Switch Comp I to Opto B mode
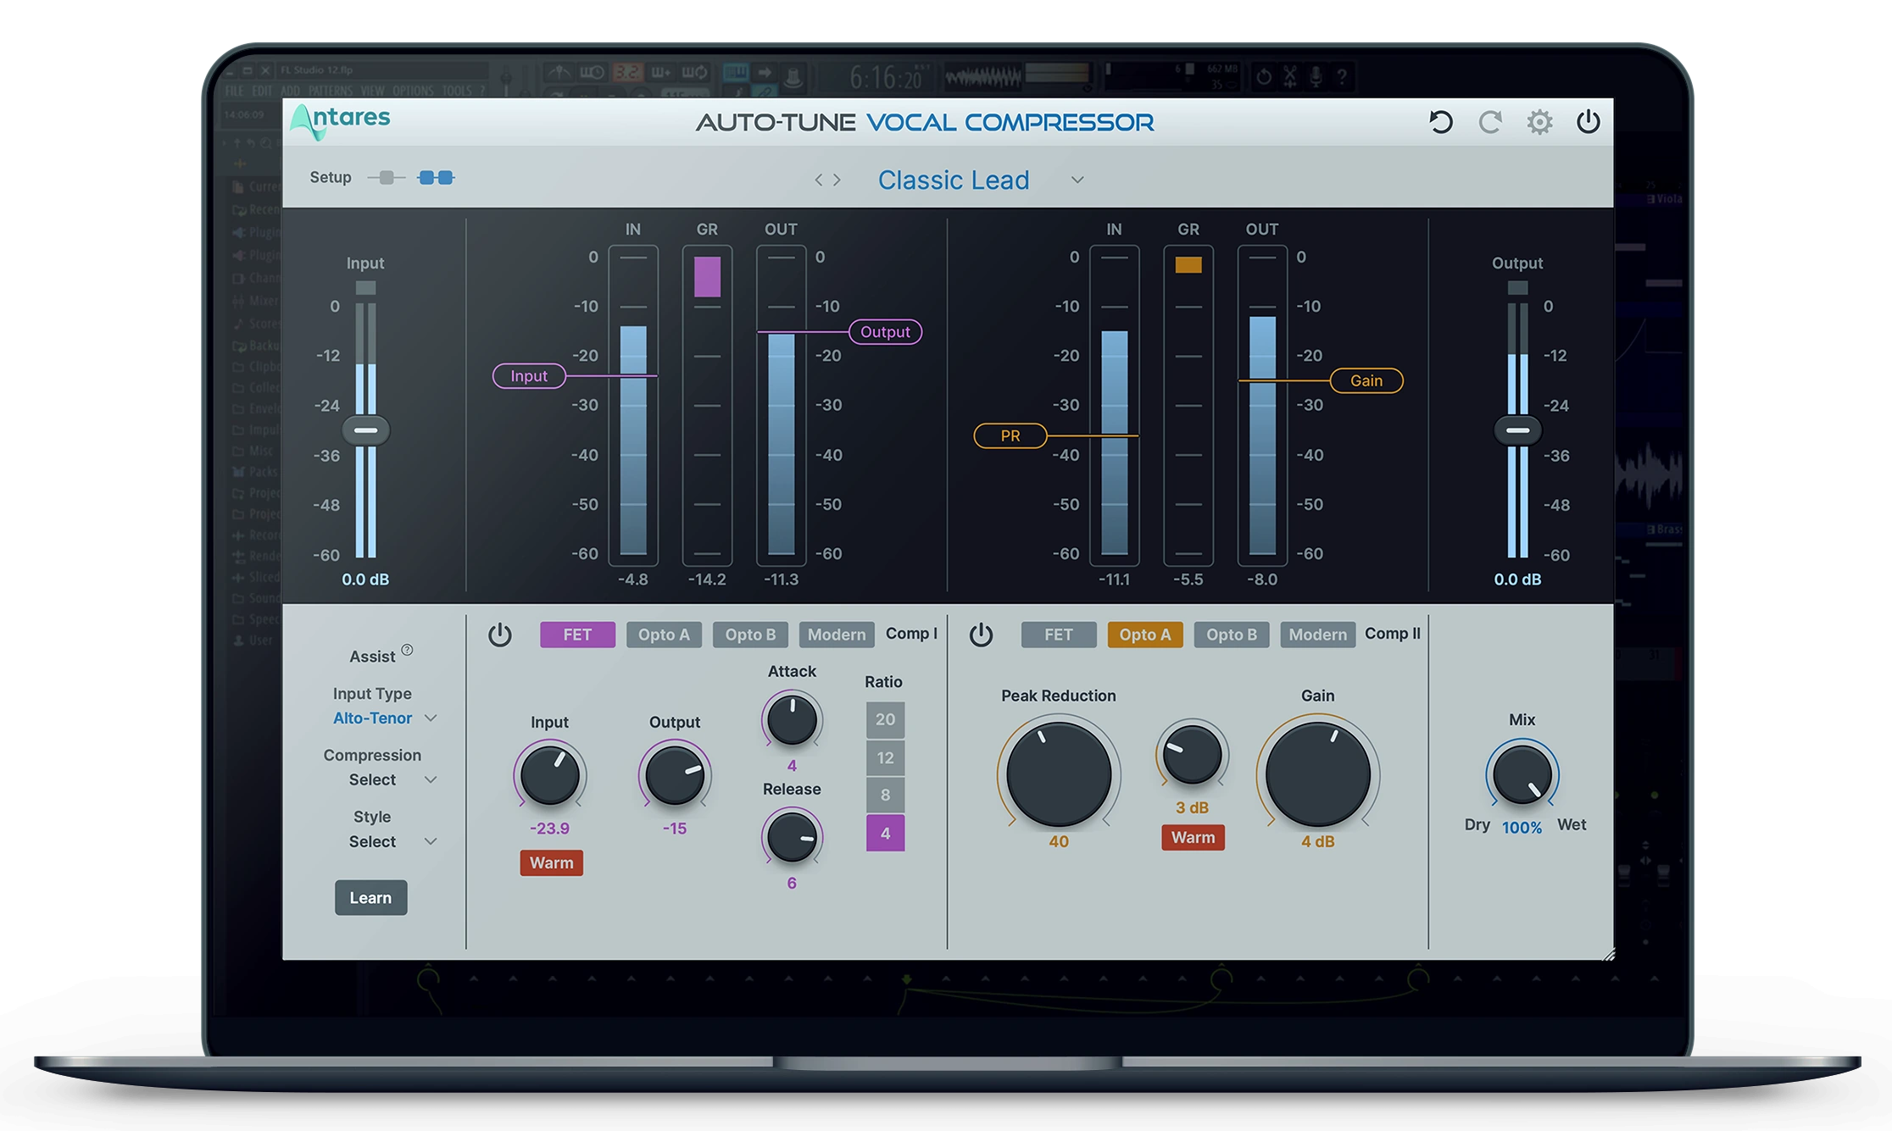 [x=749, y=634]
